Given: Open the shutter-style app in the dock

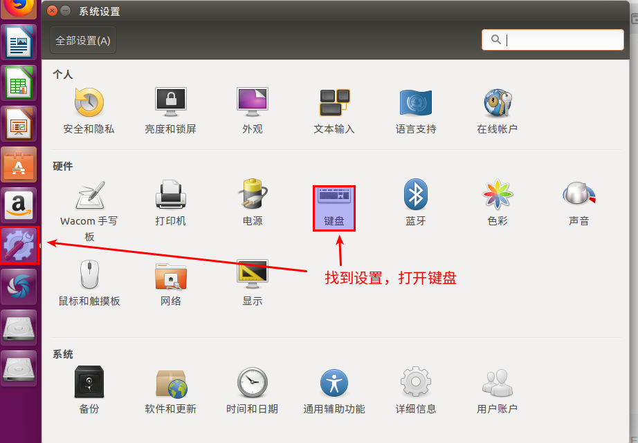Looking at the screenshot, I should click(19, 286).
